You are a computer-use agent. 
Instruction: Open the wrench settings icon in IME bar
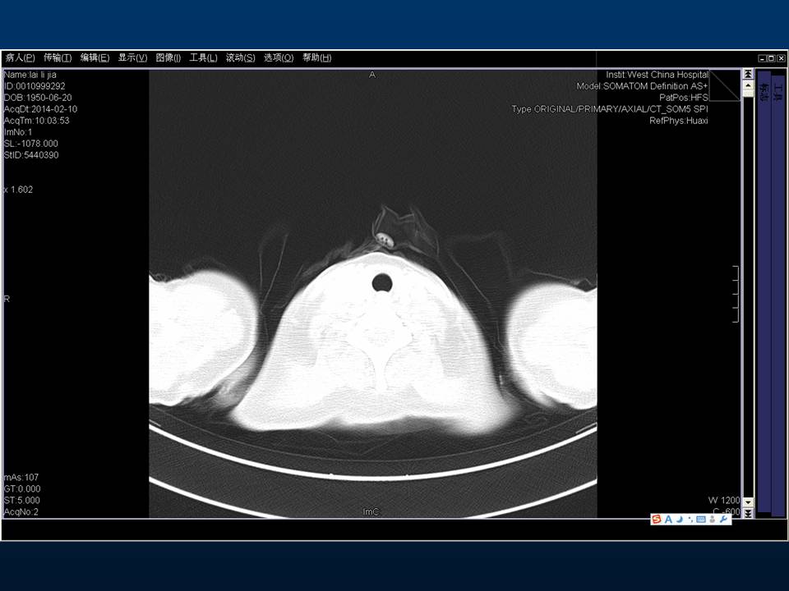click(723, 520)
